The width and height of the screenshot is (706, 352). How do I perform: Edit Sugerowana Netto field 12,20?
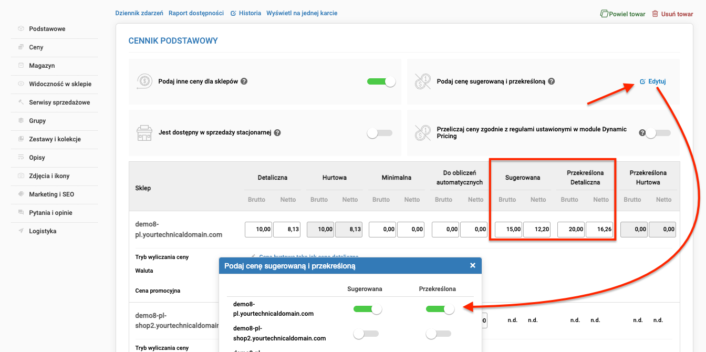[x=537, y=230]
